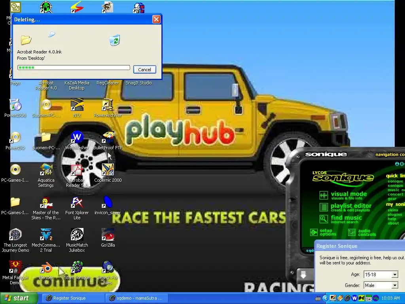Click the Sonique playlist editor icon
Image resolution: width=405 pixels, height=304 pixels.
324,207
